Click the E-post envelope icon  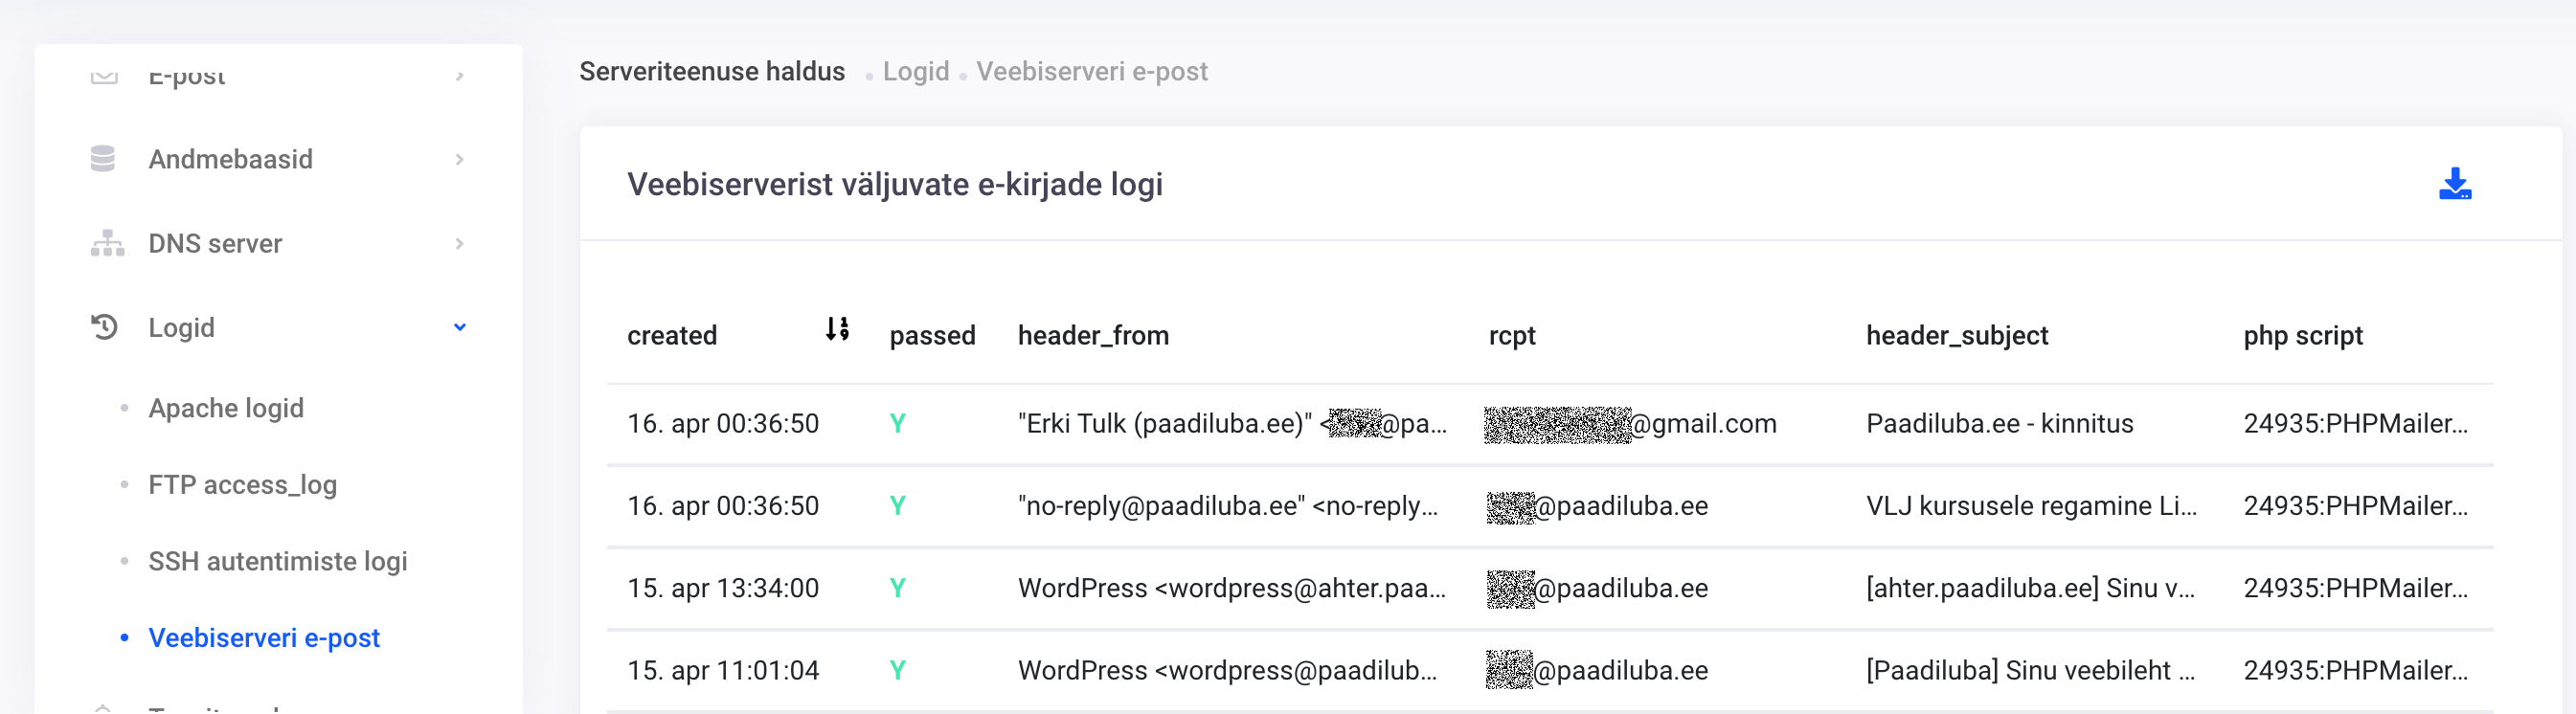click(x=104, y=77)
